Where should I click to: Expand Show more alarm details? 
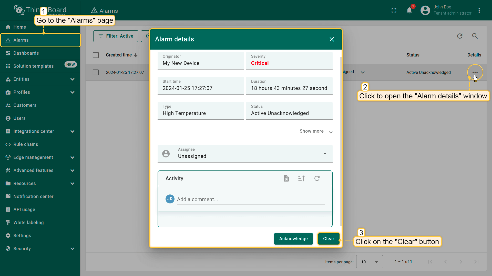(x=316, y=131)
